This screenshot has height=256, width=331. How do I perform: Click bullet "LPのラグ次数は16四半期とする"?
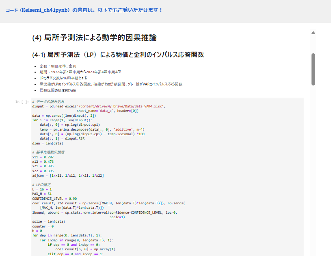pos(63,78)
